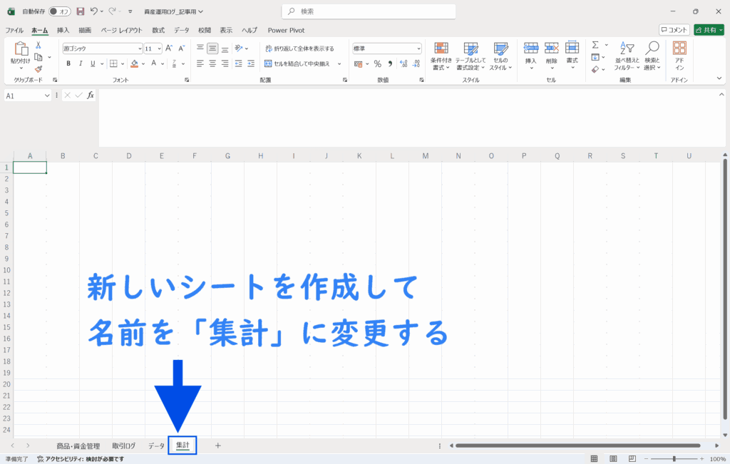Screen dimensions: 730x464
Task: Click the format painter brush icon
Action: pos(38,69)
